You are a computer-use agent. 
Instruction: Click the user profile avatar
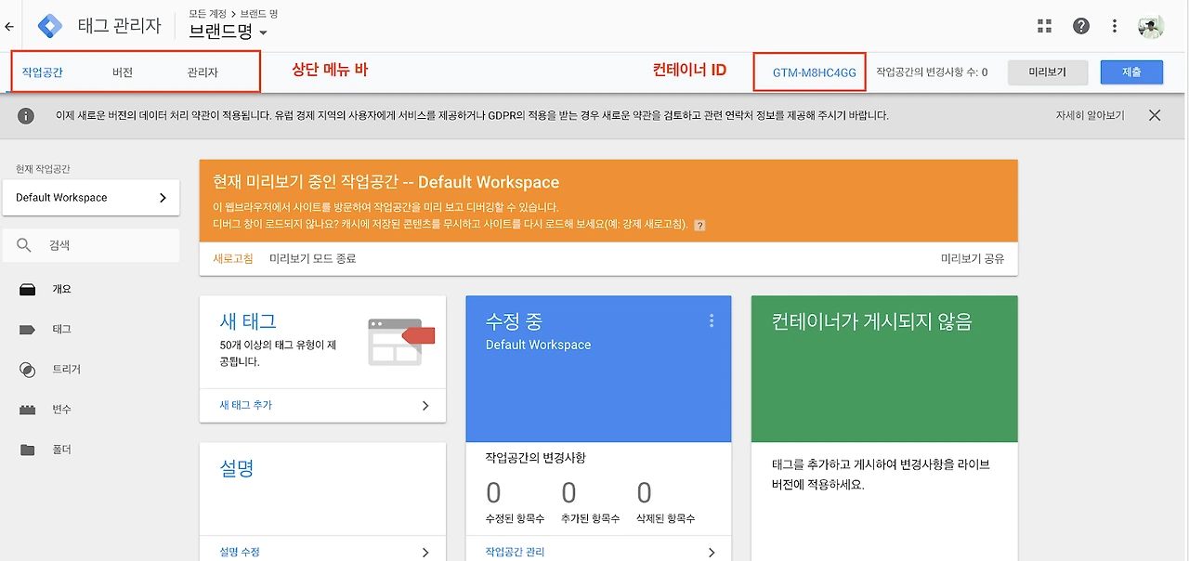[x=1151, y=26]
